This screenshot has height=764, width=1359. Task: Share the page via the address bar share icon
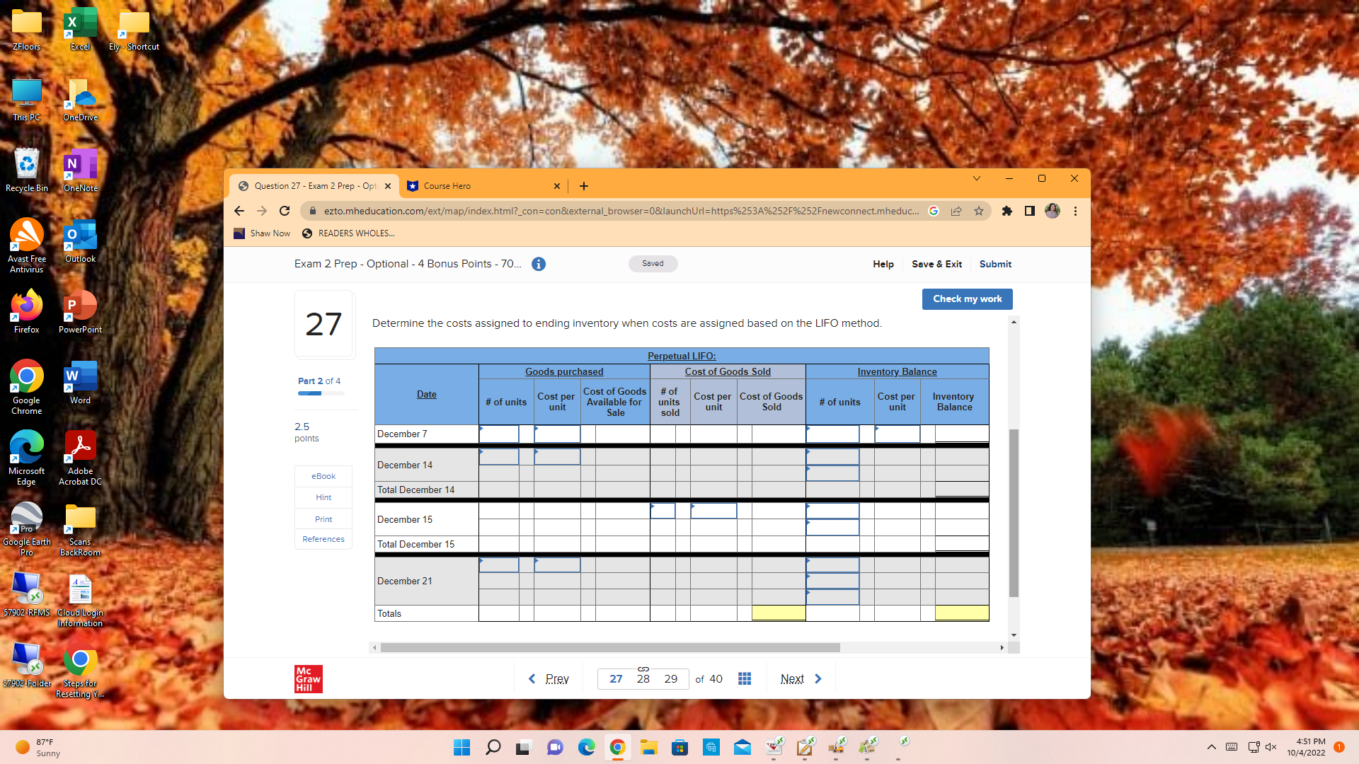pos(957,211)
